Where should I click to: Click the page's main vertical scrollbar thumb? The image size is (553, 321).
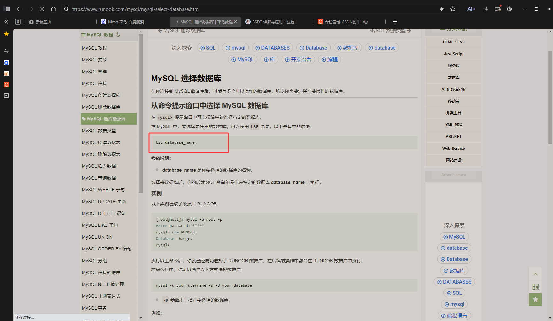point(550,97)
